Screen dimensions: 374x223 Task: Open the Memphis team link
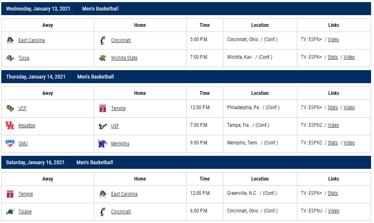(120, 143)
